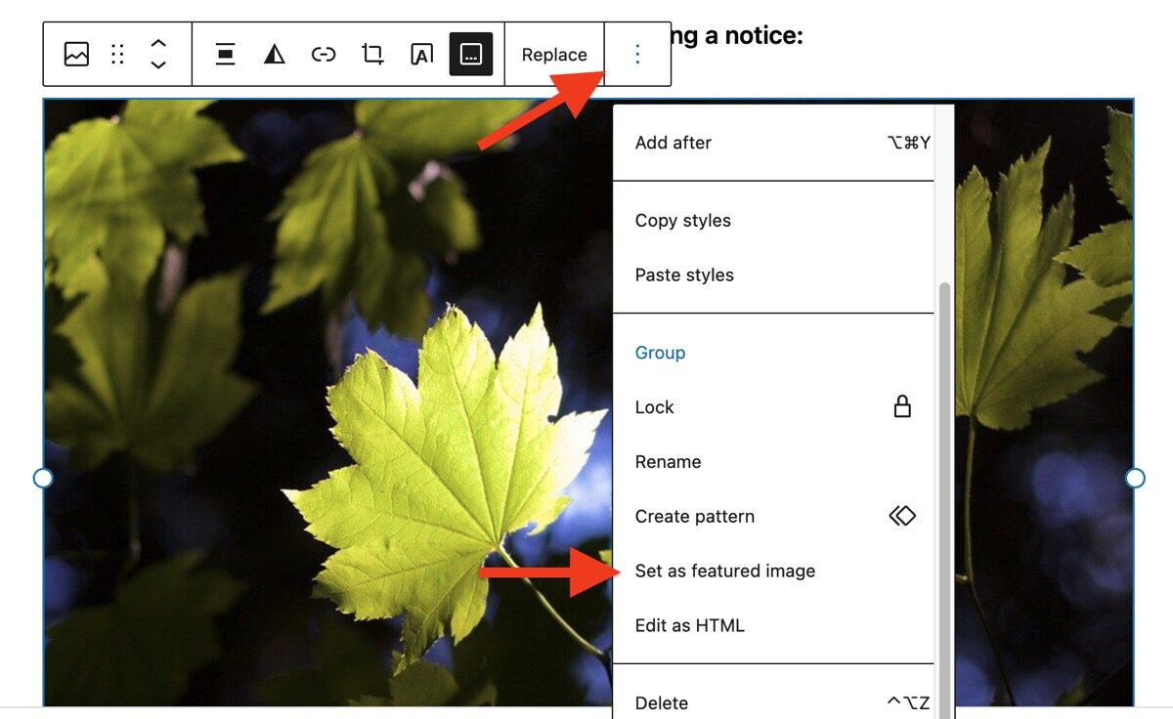Open the block Options three-dot menu
The image size is (1173, 719).
pyautogui.click(x=636, y=54)
